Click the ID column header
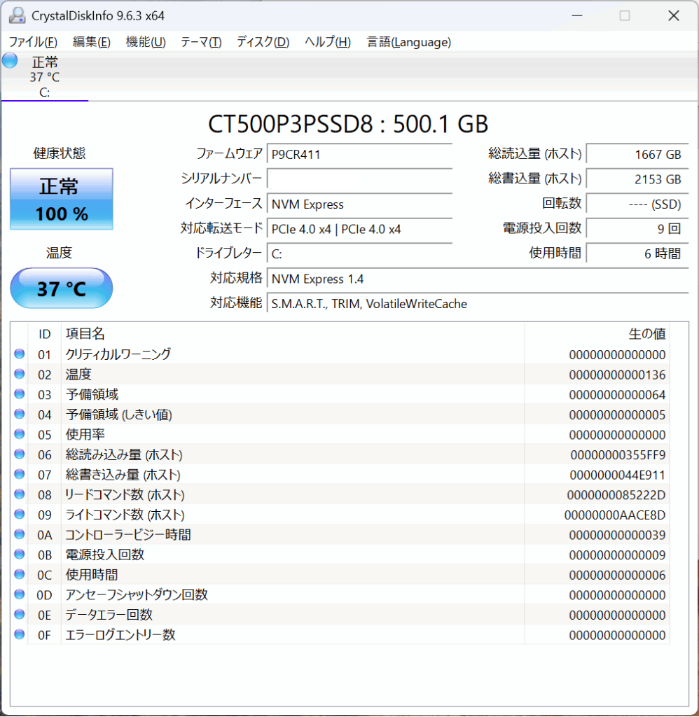 point(44,334)
